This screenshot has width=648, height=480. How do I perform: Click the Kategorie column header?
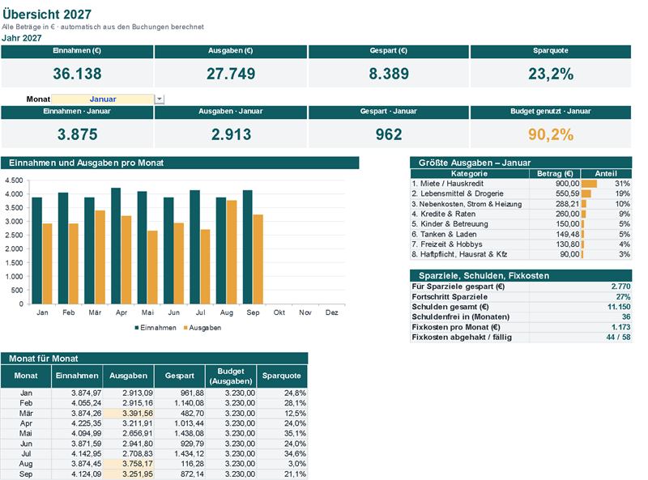(470, 173)
